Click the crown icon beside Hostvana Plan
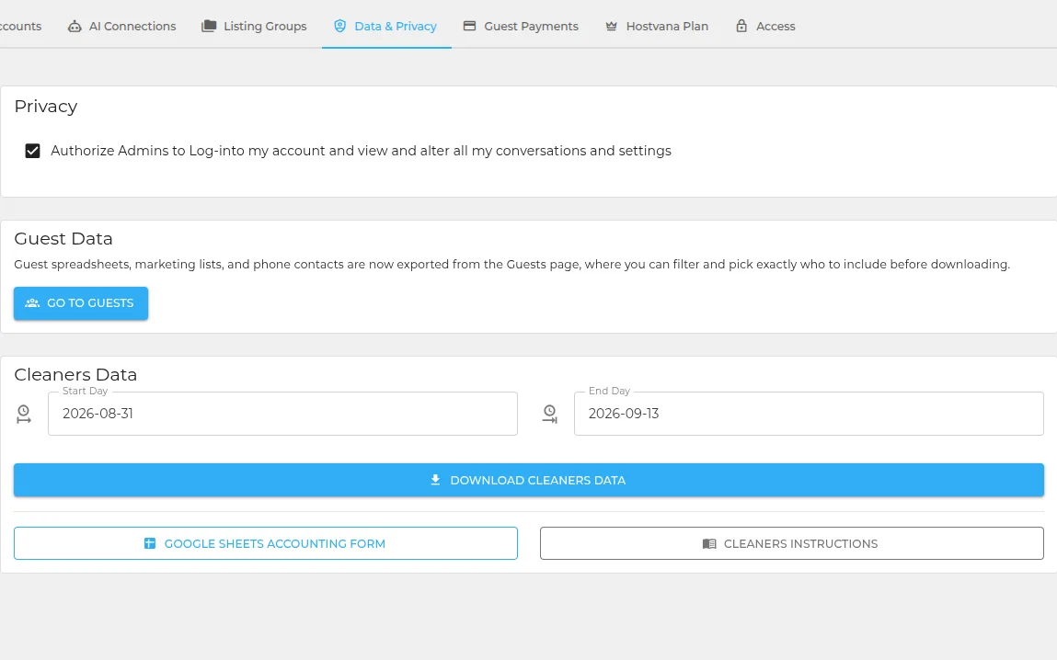1057x660 pixels. pos(612,27)
